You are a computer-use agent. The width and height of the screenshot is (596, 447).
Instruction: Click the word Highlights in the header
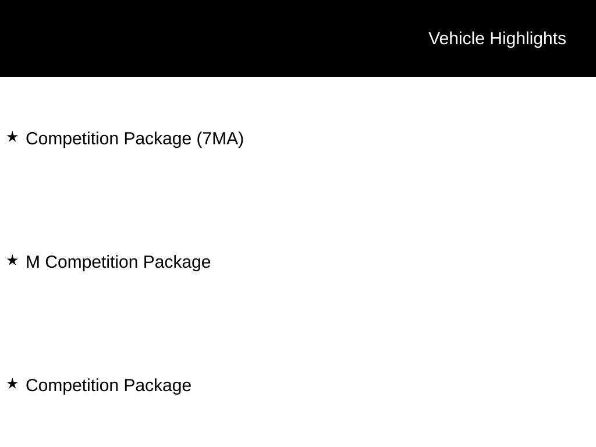[528, 38]
